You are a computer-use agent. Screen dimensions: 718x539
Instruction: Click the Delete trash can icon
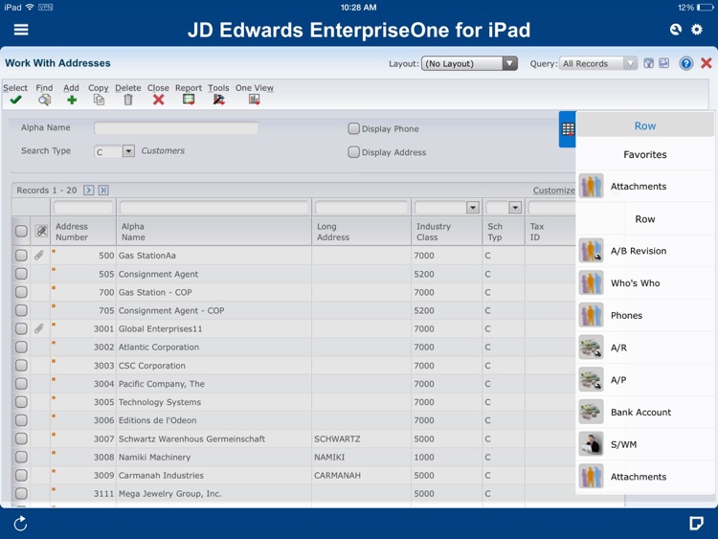(x=128, y=100)
